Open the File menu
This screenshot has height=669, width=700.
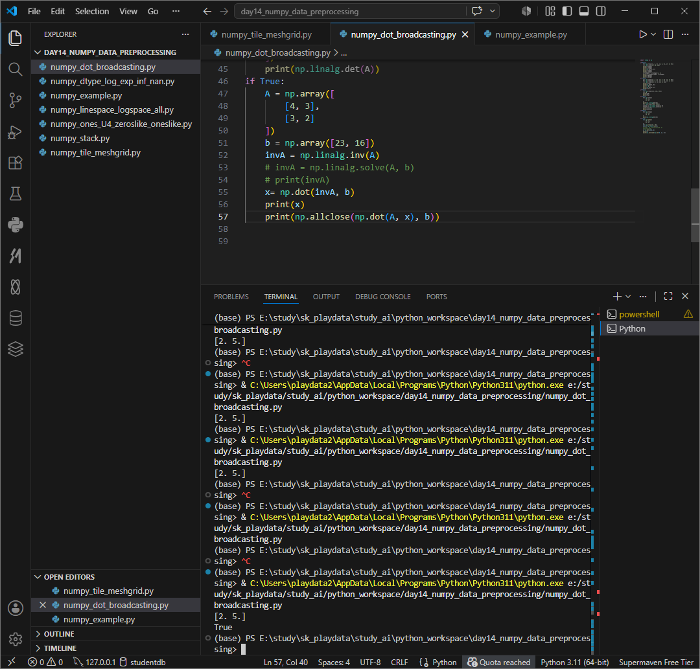click(34, 11)
